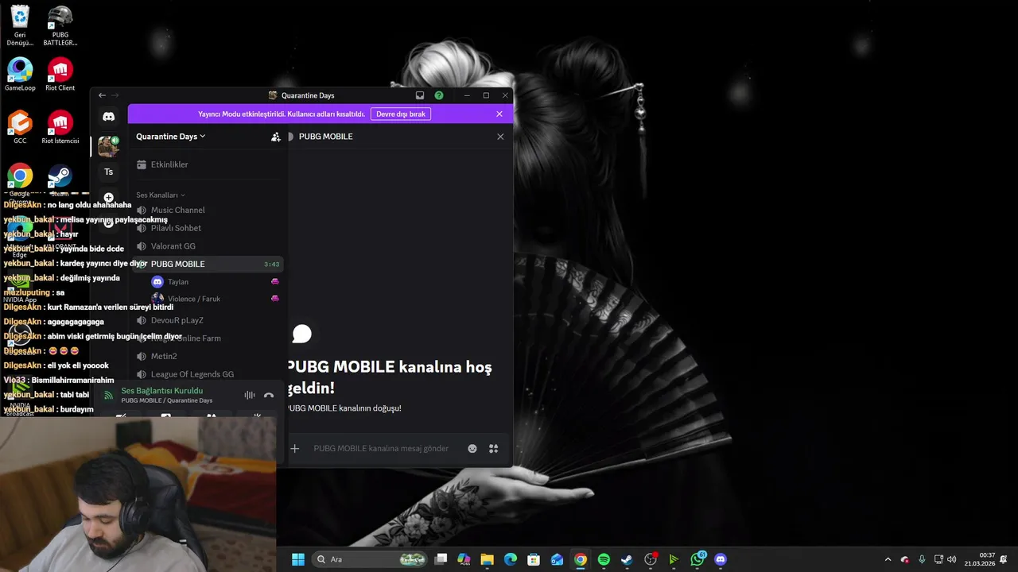
Task: Open Discord inbox icon in title bar
Action: tap(420, 95)
